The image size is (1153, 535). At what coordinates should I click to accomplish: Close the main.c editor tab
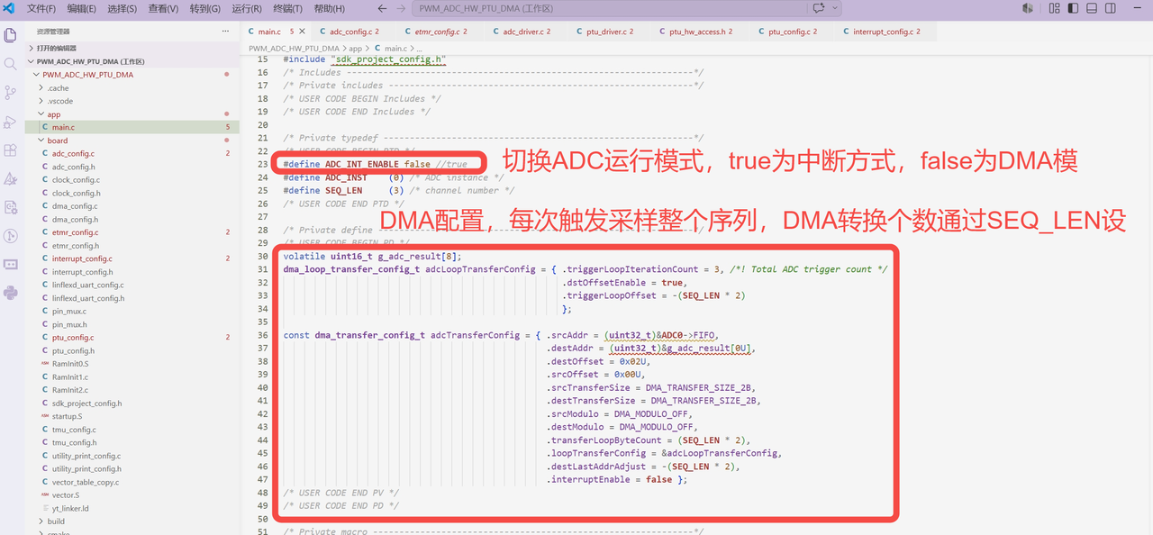303,32
